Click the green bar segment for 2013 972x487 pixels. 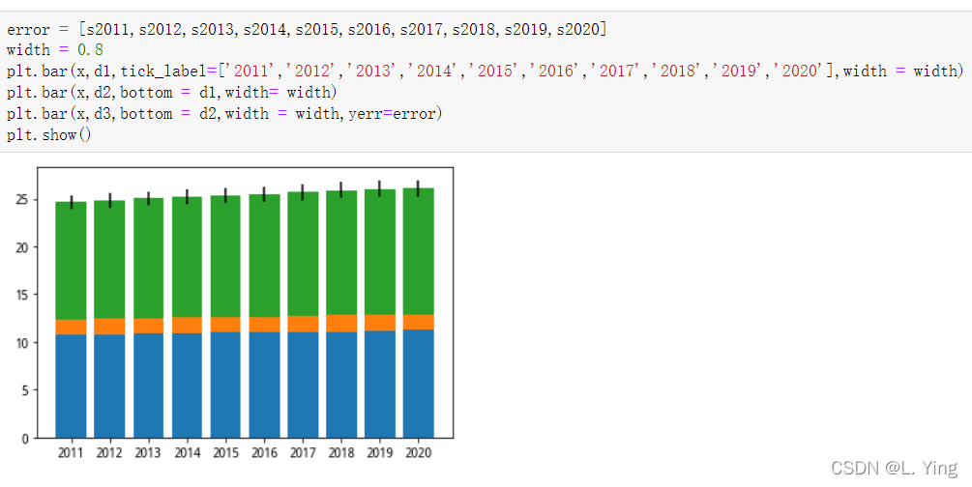[149, 258]
